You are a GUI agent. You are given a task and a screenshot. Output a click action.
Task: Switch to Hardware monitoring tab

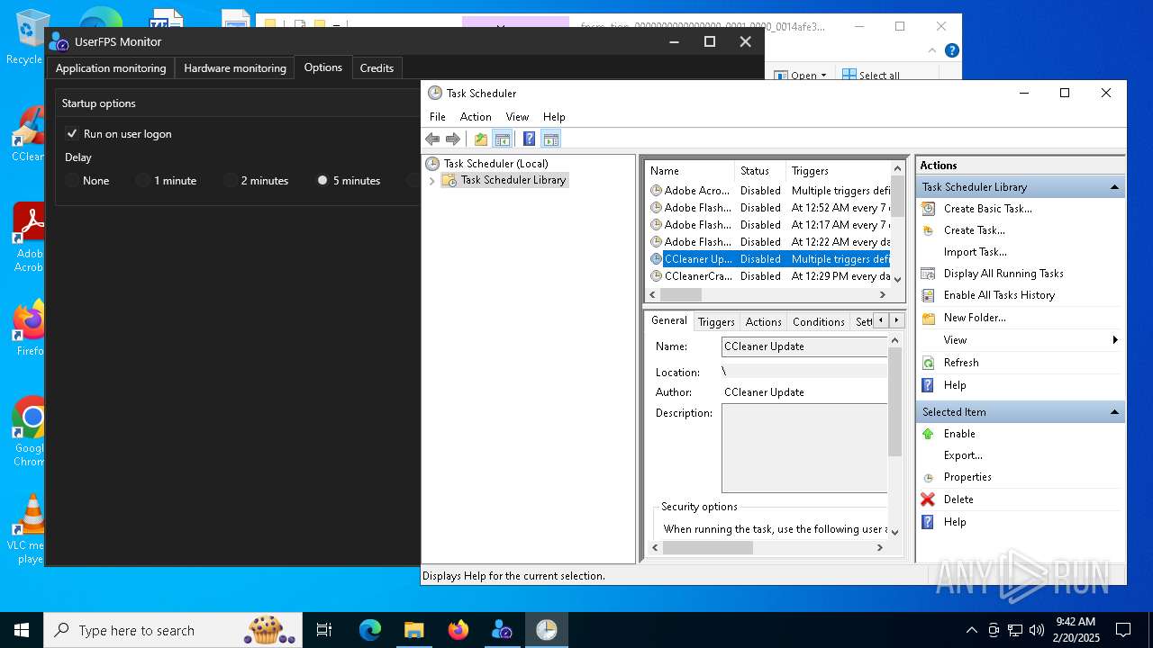[x=235, y=67]
